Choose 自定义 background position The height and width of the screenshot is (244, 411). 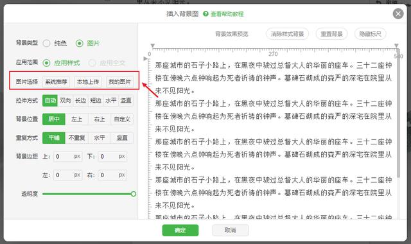(x=122, y=119)
